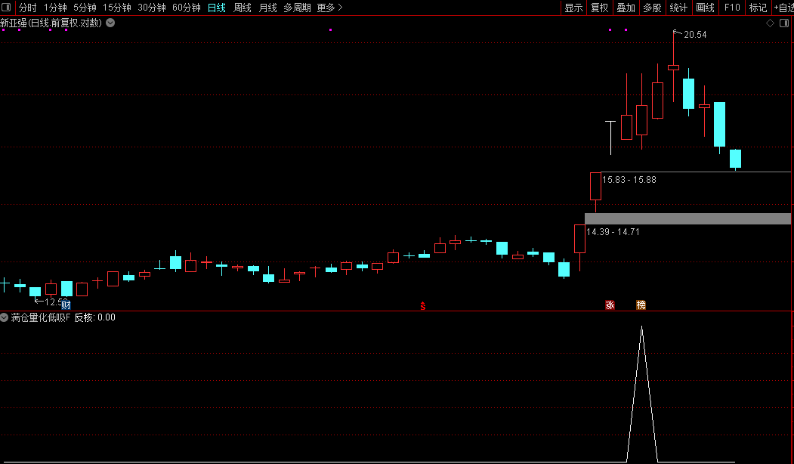Toggle the left sidebar panel icon
The image size is (794, 464).
7,8
